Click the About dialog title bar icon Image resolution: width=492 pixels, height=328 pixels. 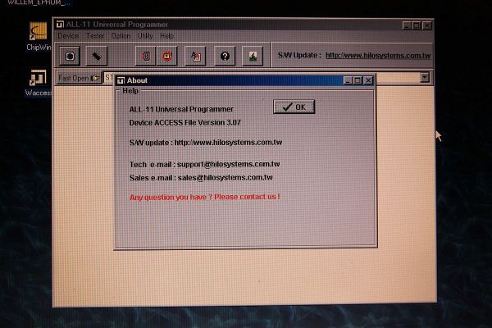coord(121,80)
